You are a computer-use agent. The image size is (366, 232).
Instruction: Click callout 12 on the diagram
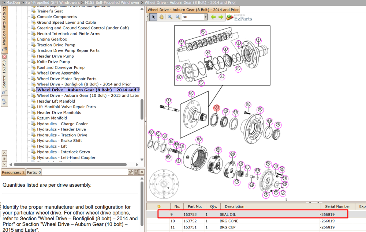260,109
